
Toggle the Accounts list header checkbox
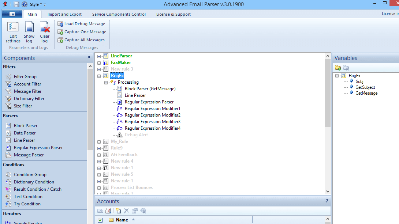[x=100, y=220]
